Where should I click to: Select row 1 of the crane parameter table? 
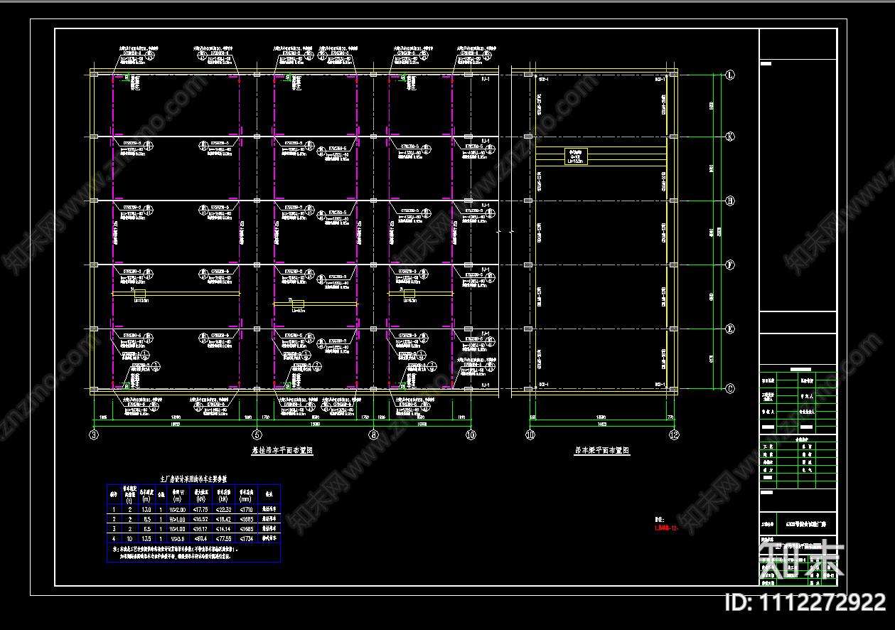(193, 509)
